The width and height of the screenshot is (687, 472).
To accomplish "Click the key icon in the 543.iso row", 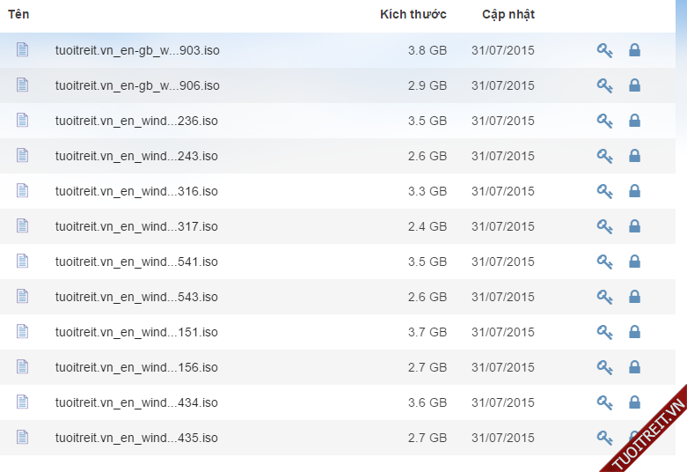I will (604, 297).
